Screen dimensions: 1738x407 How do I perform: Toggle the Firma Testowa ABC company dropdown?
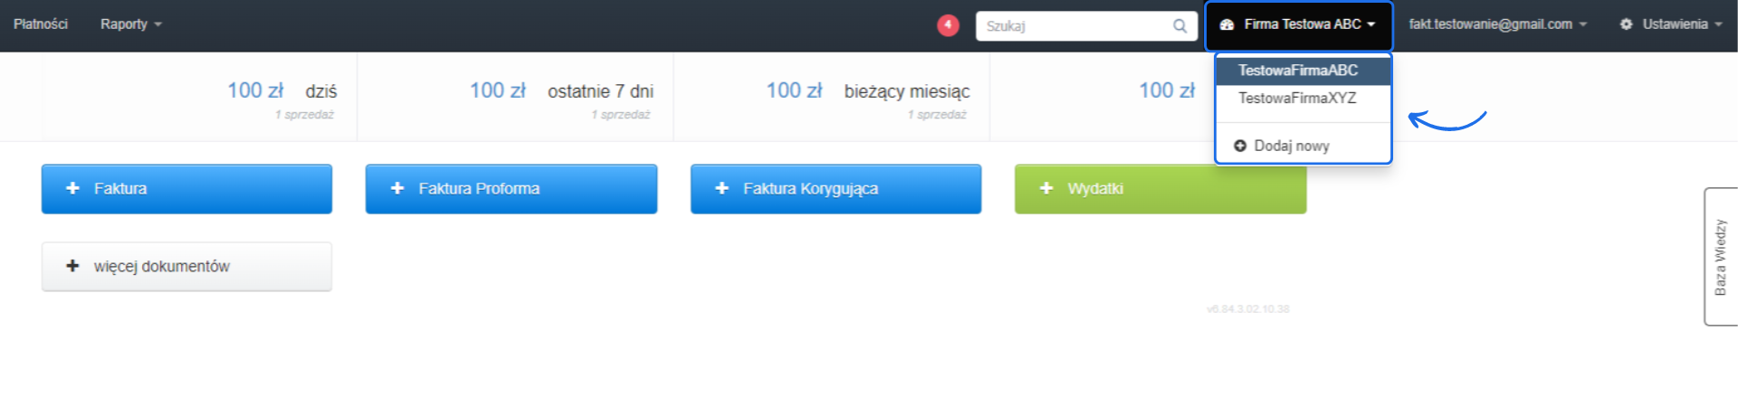(x=1298, y=25)
